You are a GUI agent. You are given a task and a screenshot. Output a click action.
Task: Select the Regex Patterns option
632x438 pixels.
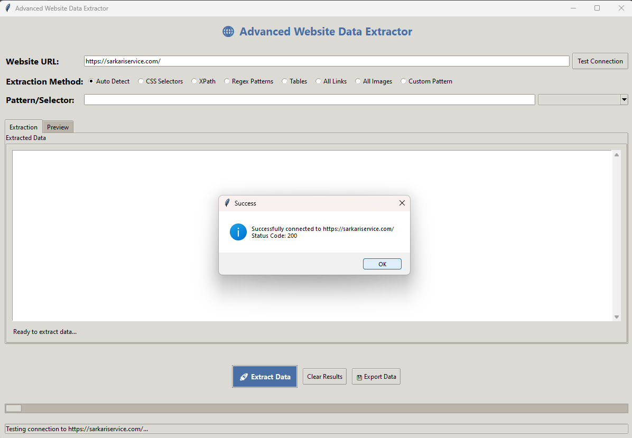click(x=227, y=81)
